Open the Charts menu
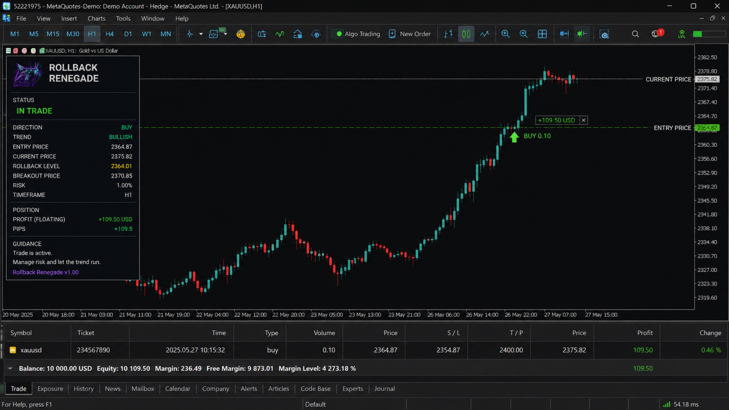This screenshot has height=410, width=729. pyautogui.click(x=96, y=18)
